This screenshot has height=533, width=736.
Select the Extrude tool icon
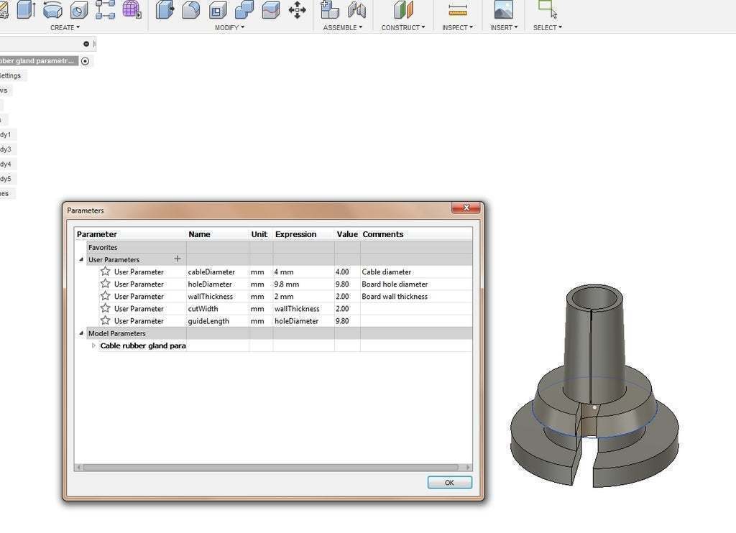click(26, 9)
